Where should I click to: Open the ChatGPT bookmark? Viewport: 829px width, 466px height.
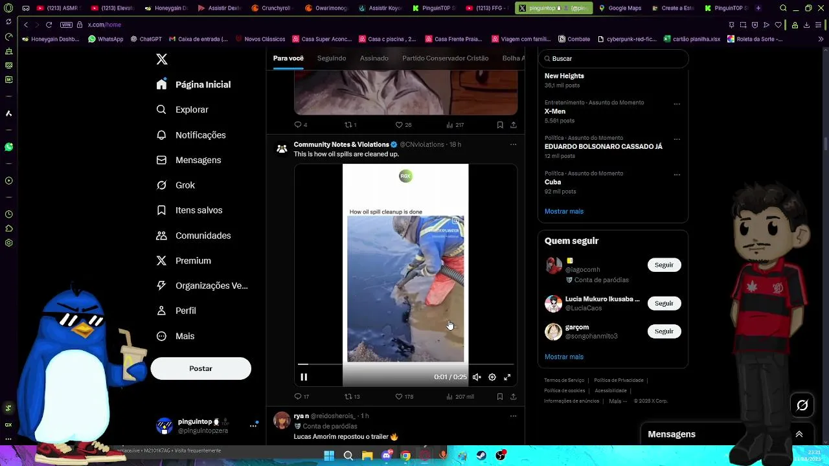point(146,39)
